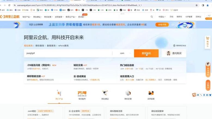Open the customer service avatar widget
Screen dimensions: 212x119
[208, 64]
